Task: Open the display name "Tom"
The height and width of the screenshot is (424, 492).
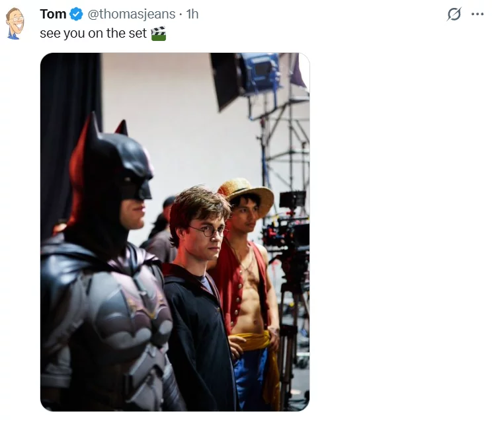Action: click(53, 14)
